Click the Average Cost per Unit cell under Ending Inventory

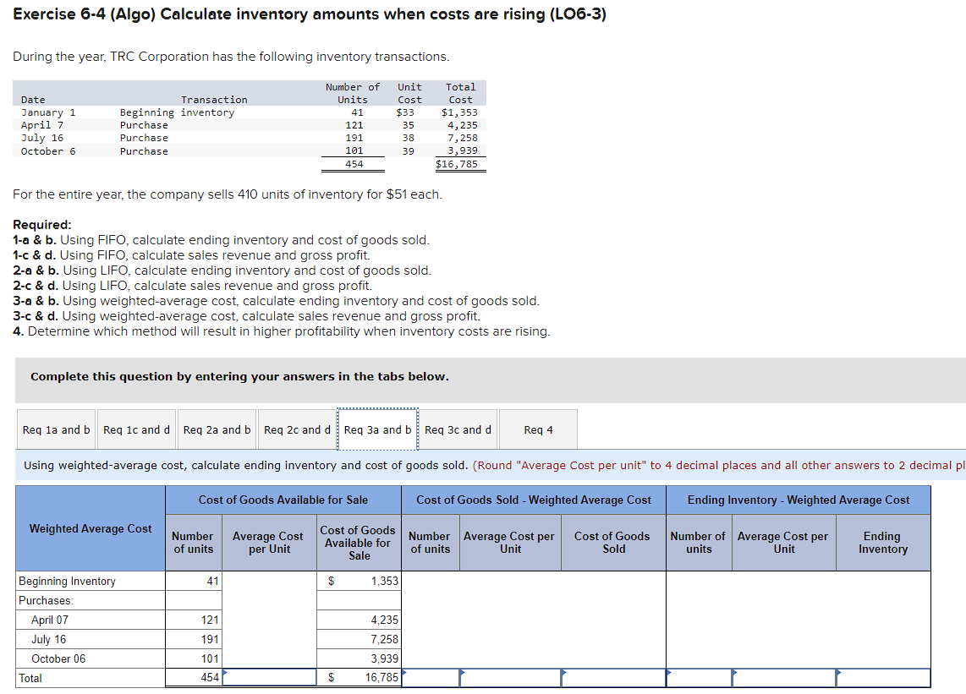pos(782,678)
